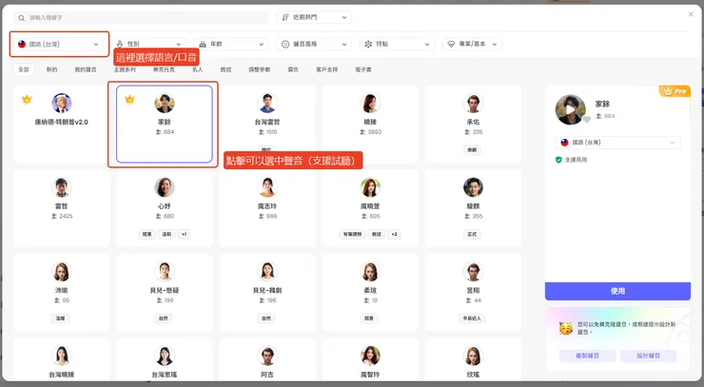The image size is (704, 387).
Task: Open the 名人 celebrities tab
Action: point(198,69)
